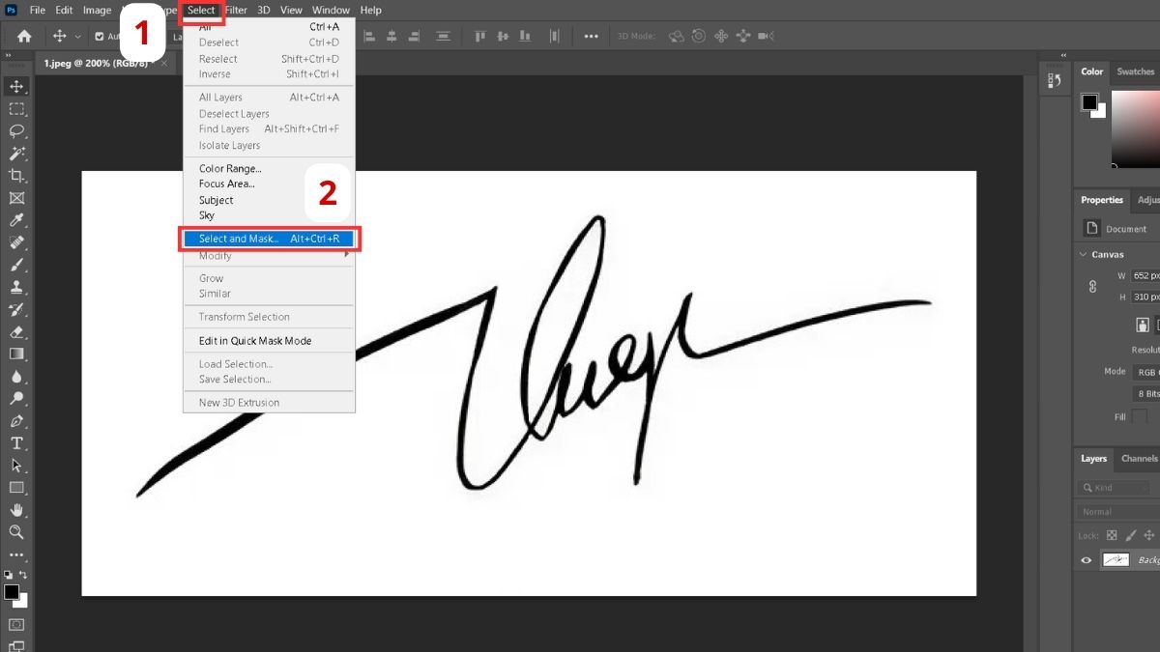
Task: Collapse the Canvas section
Action: pyautogui.click(x=1083, y=255)
